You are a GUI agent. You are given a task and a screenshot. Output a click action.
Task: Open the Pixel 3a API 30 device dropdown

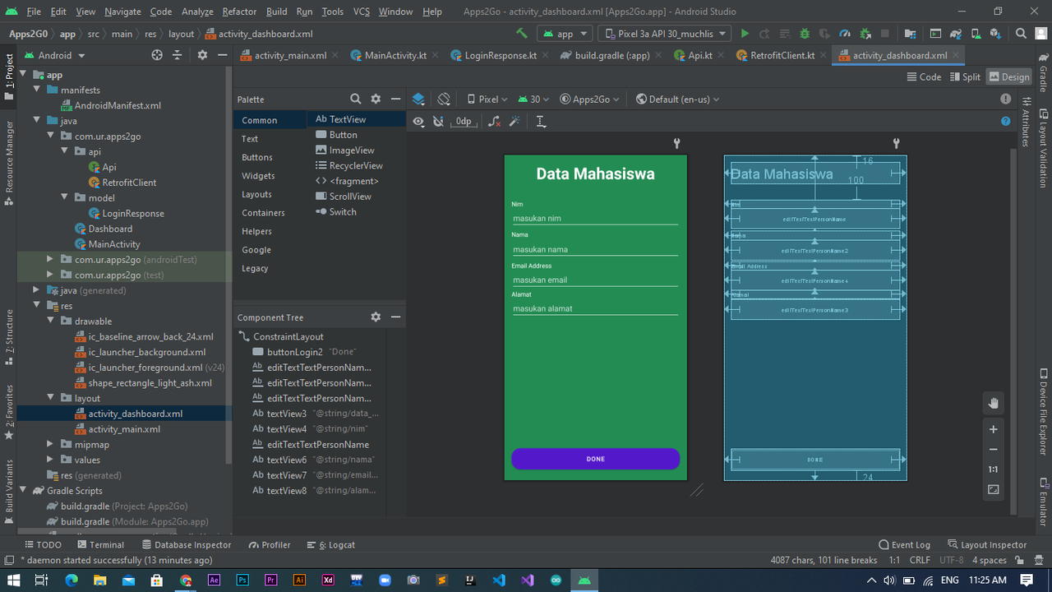[x=665, y=34]
